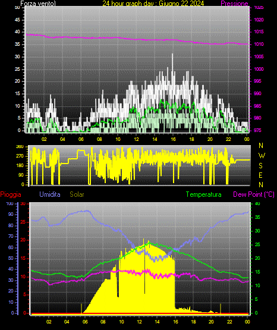Click wind force axis value '35'
277x330 pixels.
17,44
